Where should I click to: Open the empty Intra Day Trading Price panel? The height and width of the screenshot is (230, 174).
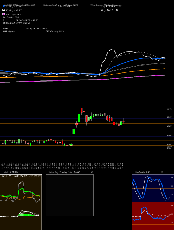pos(70,195)
